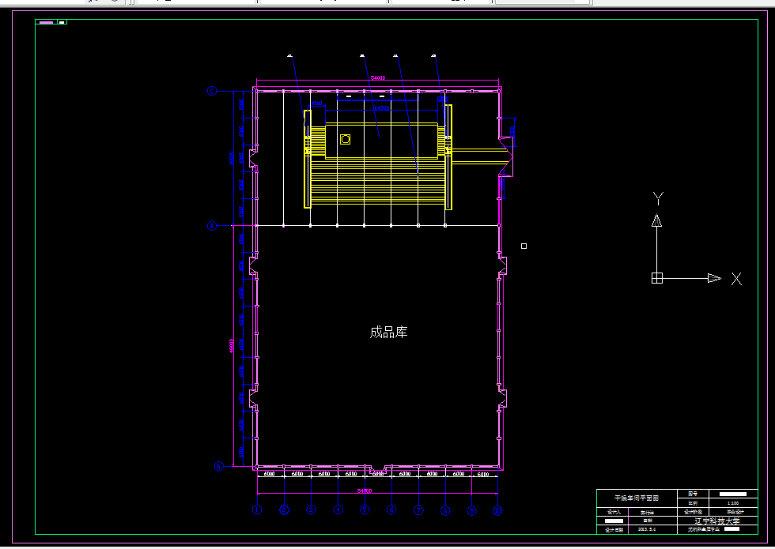Viewport: 775px width, 549px height.
Task: Click grid axis bubble 8
Action: (445, 511)
